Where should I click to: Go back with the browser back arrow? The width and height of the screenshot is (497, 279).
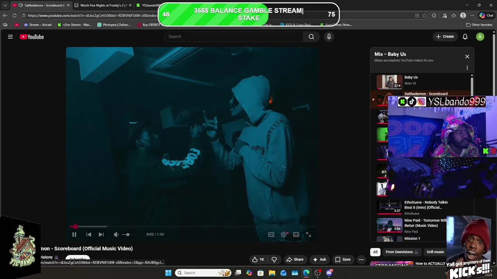pos(5,15)
